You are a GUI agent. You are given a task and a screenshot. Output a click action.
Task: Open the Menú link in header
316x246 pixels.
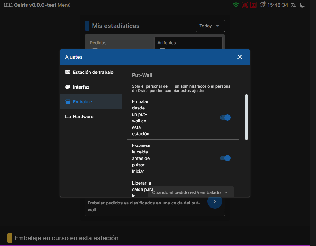coord(64,5)
